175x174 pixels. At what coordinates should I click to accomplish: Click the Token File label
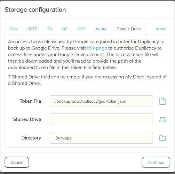pyautogui.click(x=30, y=101)
